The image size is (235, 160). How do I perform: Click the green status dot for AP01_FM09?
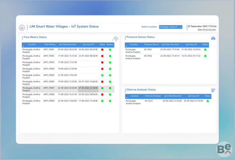(102, 101)
